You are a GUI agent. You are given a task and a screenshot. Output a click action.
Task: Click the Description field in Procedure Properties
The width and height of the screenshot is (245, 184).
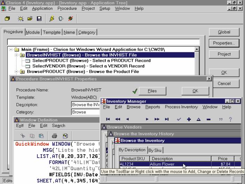[x=86, y=105]
